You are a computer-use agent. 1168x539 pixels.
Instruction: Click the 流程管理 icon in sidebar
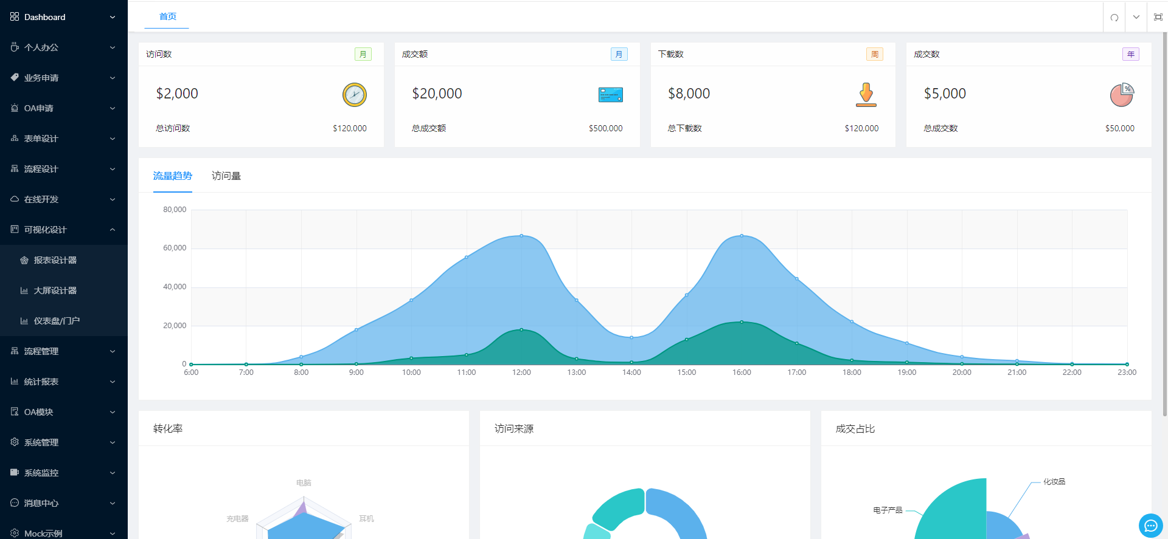click(x=15, y=351)
